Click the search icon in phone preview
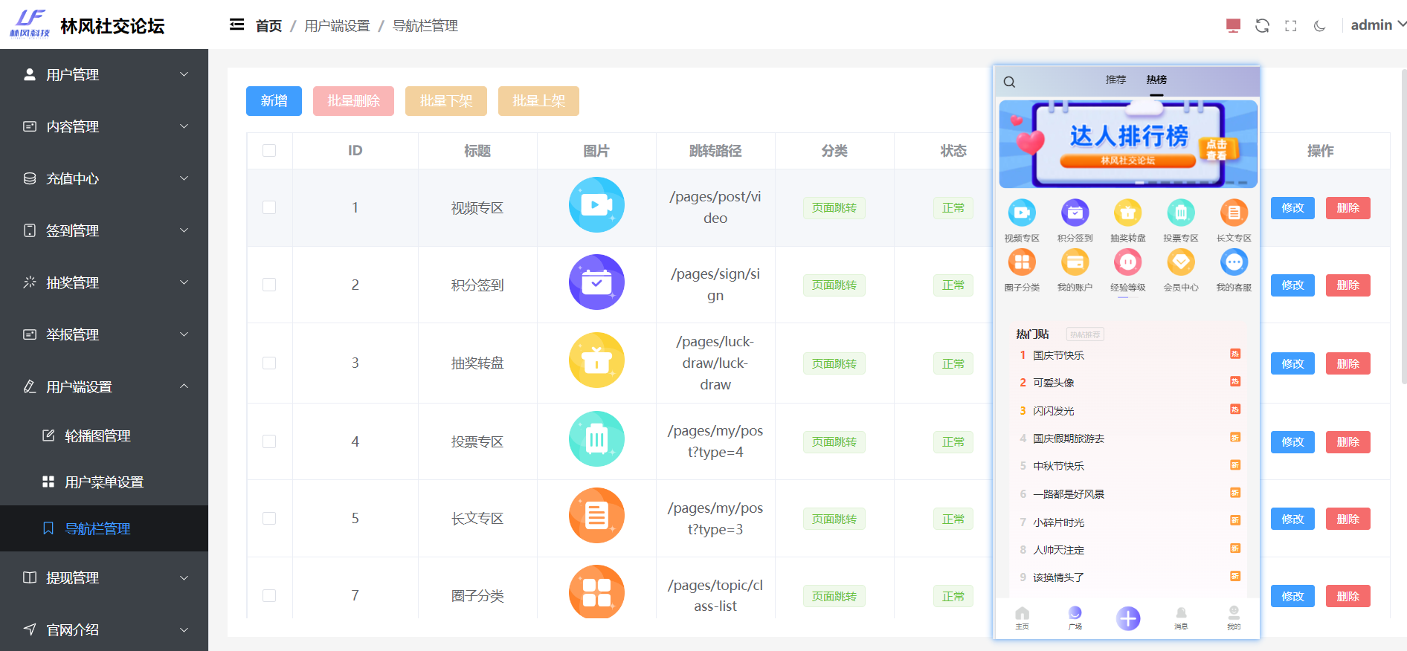Viewport: 1407px width, 651px height. tap(1009, 82)
